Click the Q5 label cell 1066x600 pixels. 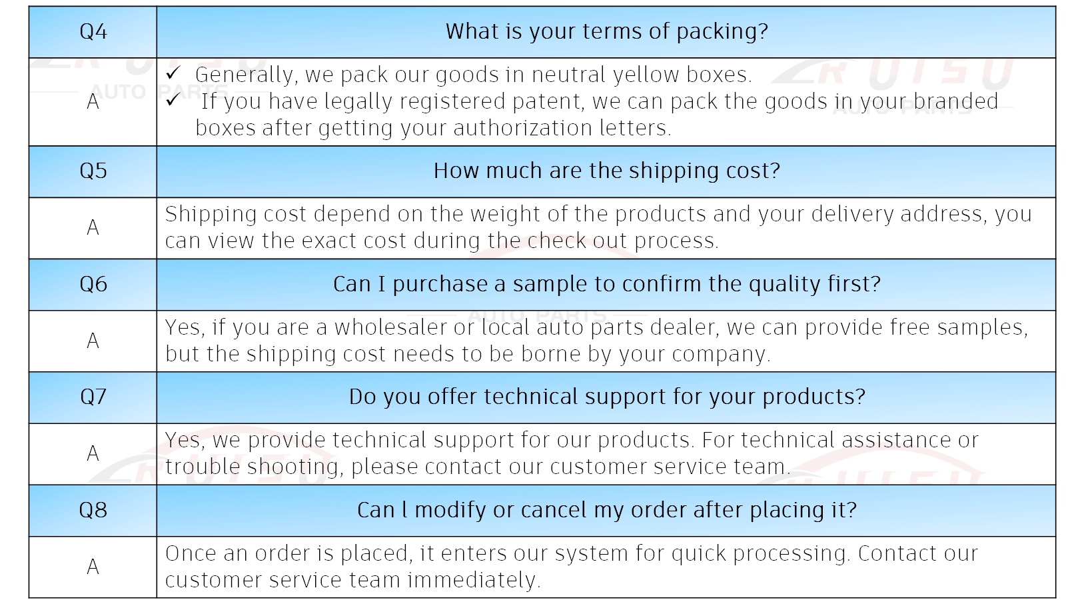pos(93,171)
